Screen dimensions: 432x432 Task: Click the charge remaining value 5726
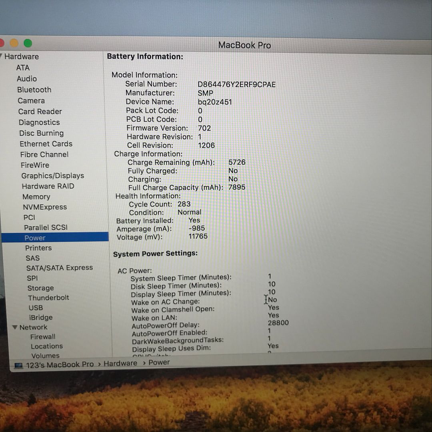pyautogui.click(x=237, y=162)
